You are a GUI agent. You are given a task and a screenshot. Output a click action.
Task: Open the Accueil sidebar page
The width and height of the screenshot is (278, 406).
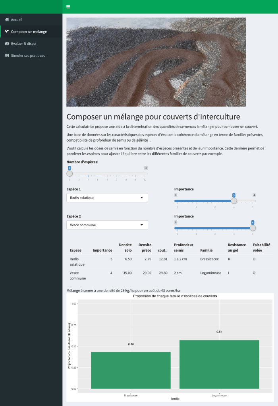[x=17, y=19]
